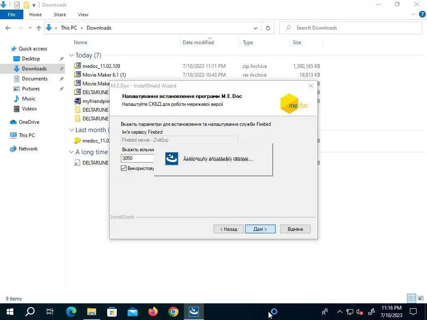This screenshot has width=427, height=320.
Task: Expand the Explorer ribbon chevron
Action: (x=413, y=15)
